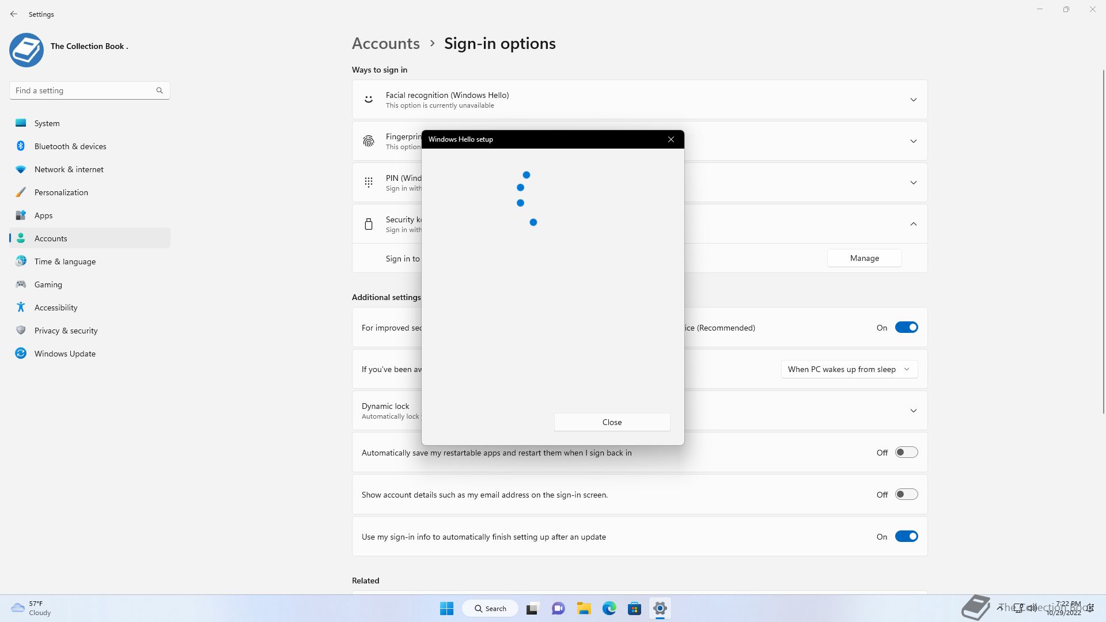Click the Accounts breadcrumb link
This screenshot has width=1106, height=622.
click(385, 44)
